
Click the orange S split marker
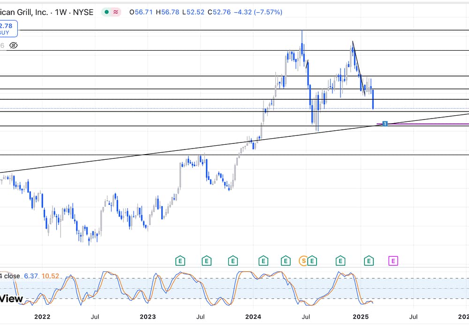pos(303,261)
